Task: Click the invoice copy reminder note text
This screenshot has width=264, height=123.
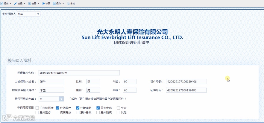Action: [98, 99]
